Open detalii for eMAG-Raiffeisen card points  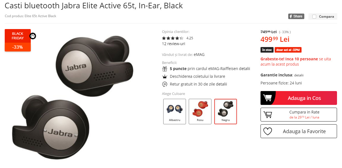[x=245, y=69]
